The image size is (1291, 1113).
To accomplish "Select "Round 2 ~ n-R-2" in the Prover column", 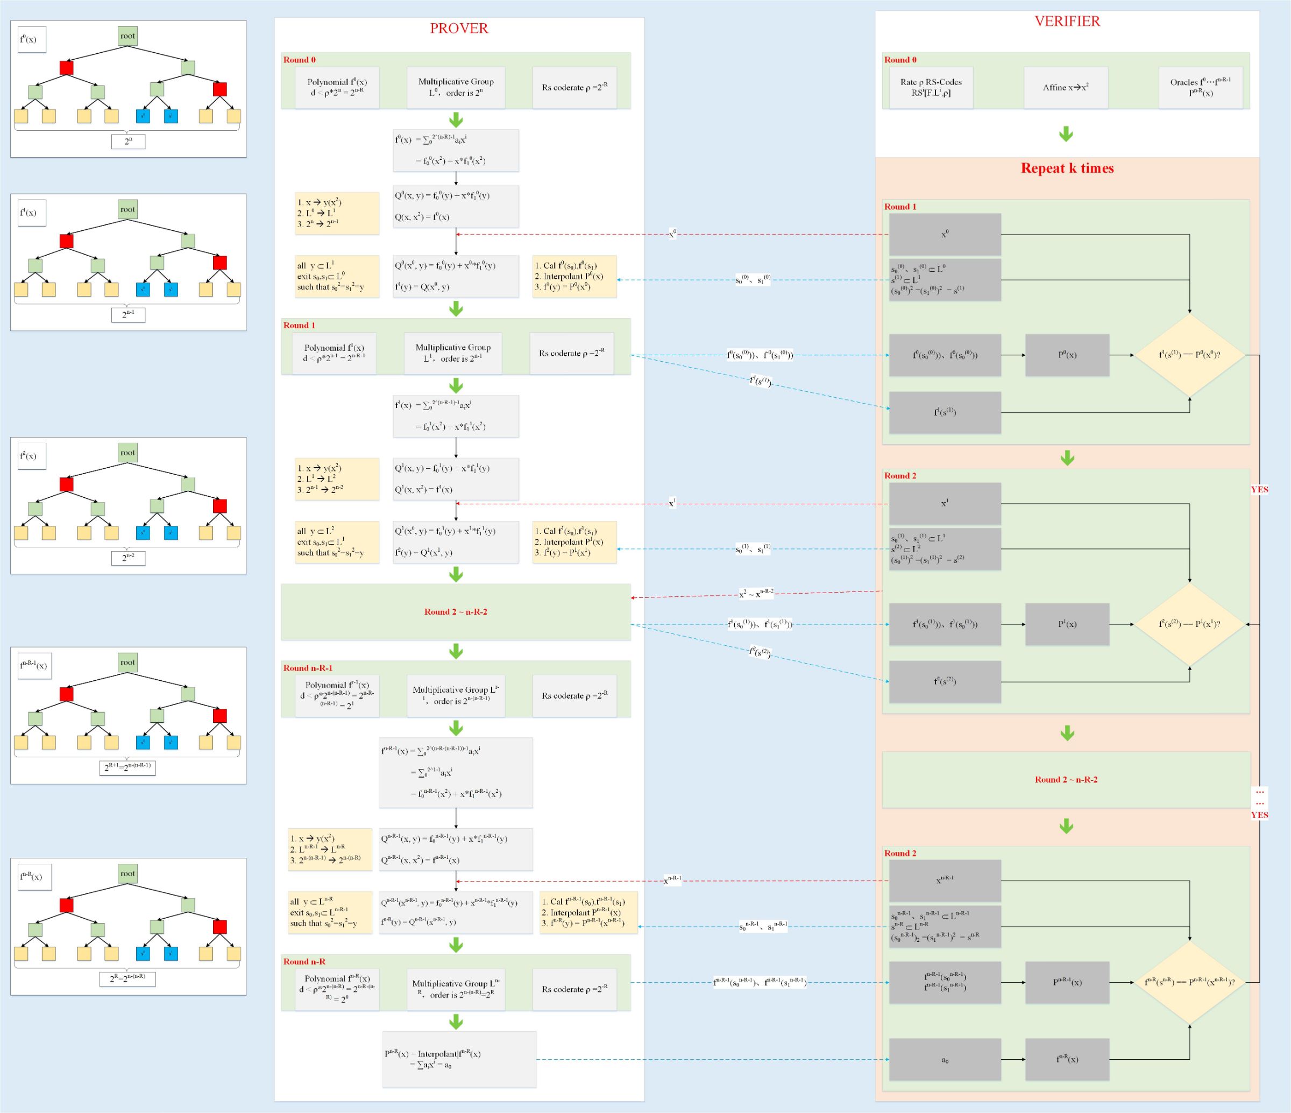I will [x=456, y=612].
